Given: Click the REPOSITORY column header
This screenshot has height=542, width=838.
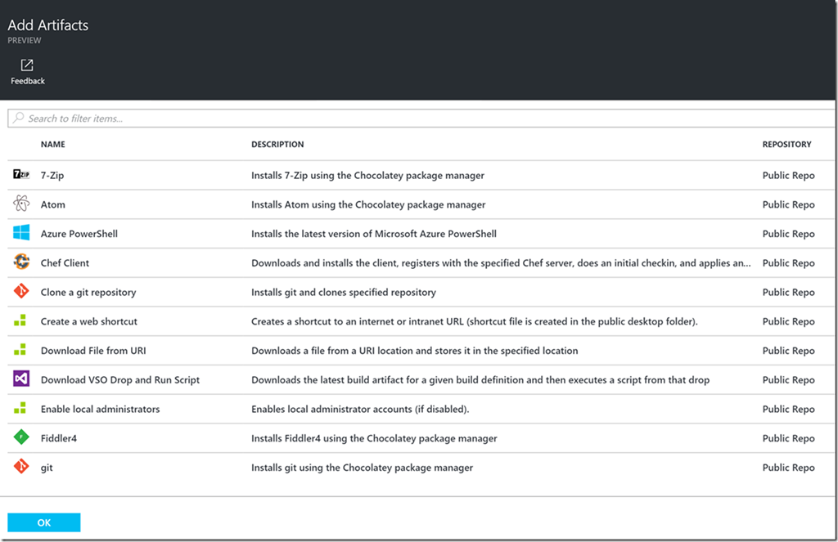Looking at the screenshot, I should 786,144.
